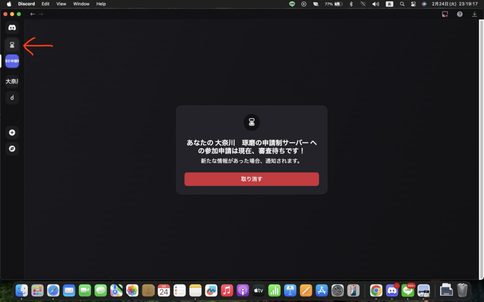Screen dimensions: 484x302
Task: Open the View menu
Action: coord(61,4)
